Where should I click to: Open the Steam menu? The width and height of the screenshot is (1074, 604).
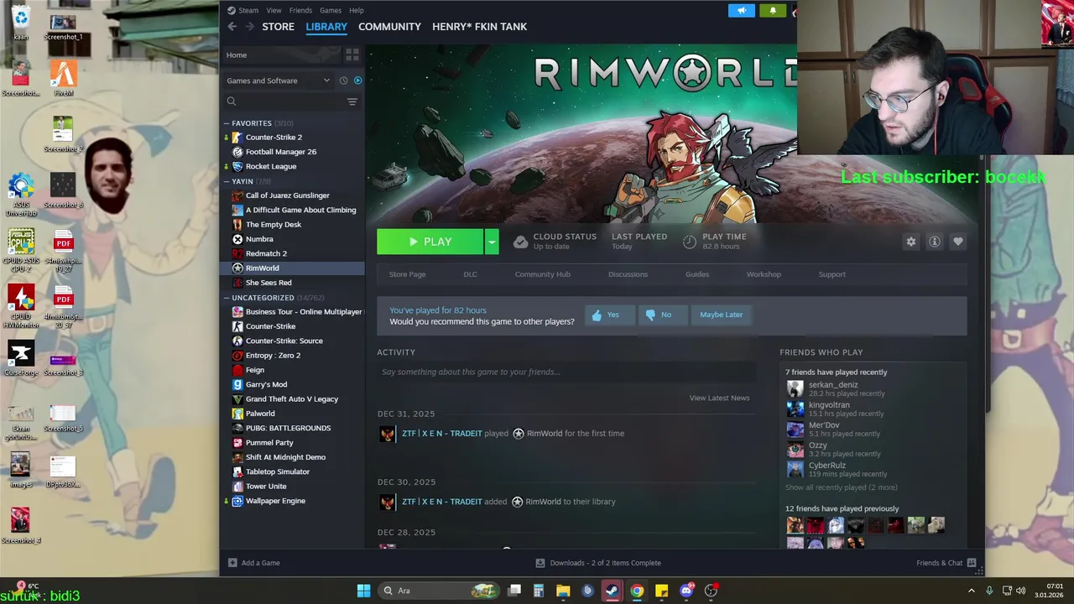[x=244, y=11]
